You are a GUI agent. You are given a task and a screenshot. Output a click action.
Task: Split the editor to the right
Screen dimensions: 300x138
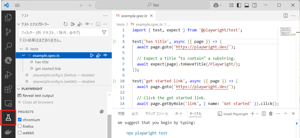tap(286, 16)
